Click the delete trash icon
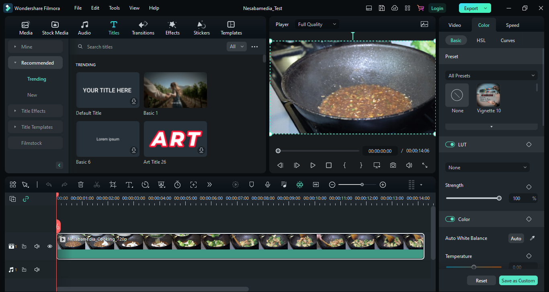This screenshot has height=292, width=549. click(81, 185)
